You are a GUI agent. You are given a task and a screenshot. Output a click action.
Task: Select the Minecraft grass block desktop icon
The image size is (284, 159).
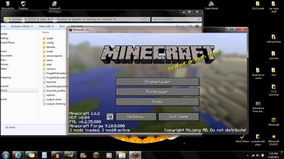(x=274, y=121)
